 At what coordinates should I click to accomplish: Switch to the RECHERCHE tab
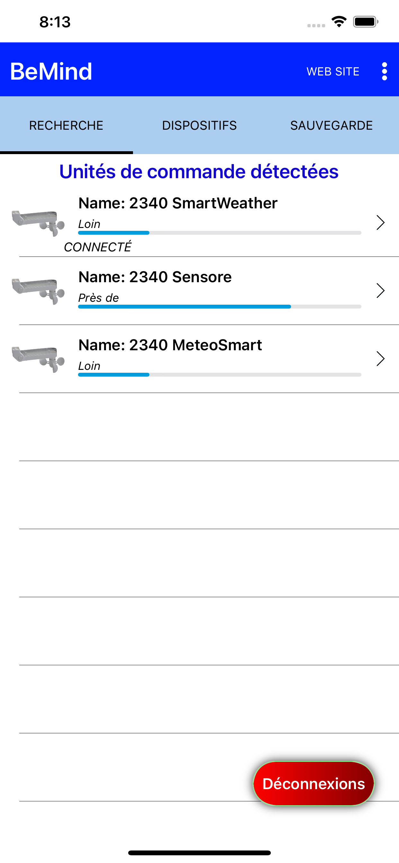tap(66, 125)
